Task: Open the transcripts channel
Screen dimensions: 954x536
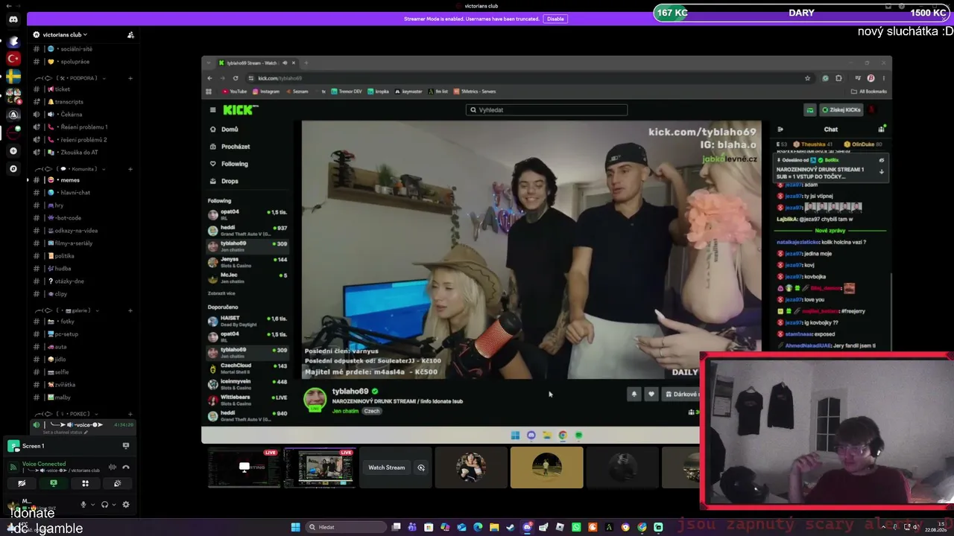Action: pyautogui.click(x=82, y=102)
